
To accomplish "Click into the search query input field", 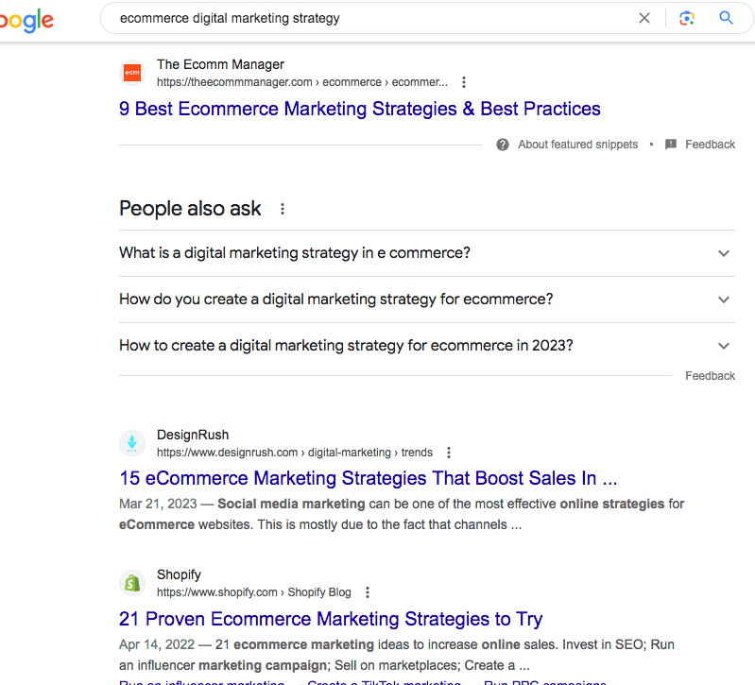I will (x=370, y=18).
